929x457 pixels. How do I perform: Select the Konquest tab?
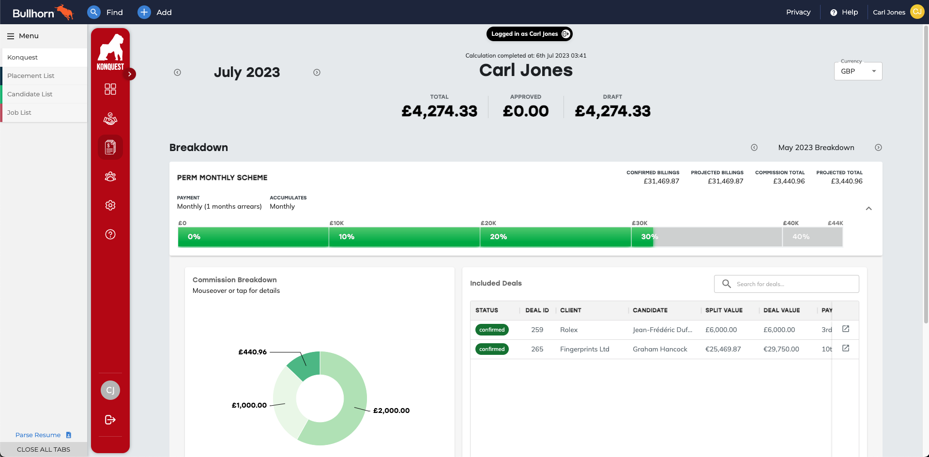[44, 57]
